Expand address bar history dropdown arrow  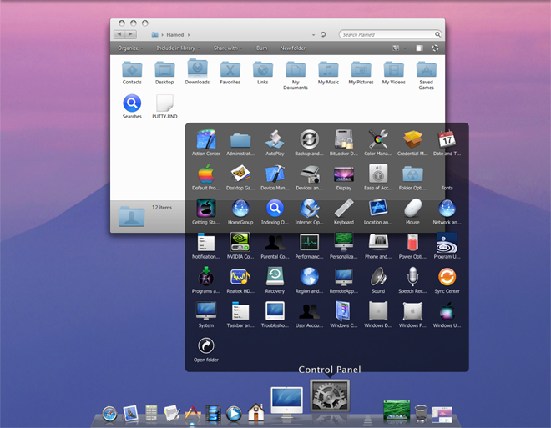313,35
